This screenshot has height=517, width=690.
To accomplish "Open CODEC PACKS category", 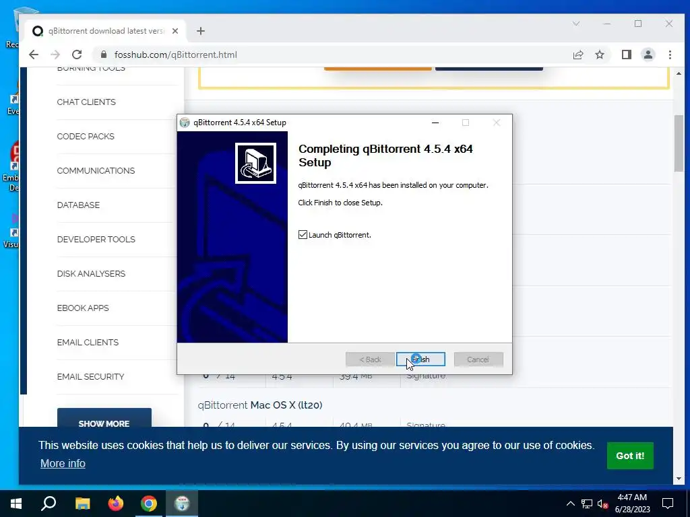I will coord(86,136).
